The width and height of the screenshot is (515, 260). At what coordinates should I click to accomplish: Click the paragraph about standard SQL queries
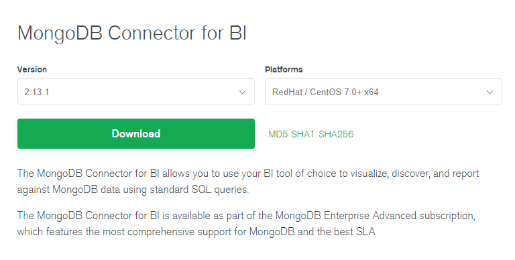[248, 181]
